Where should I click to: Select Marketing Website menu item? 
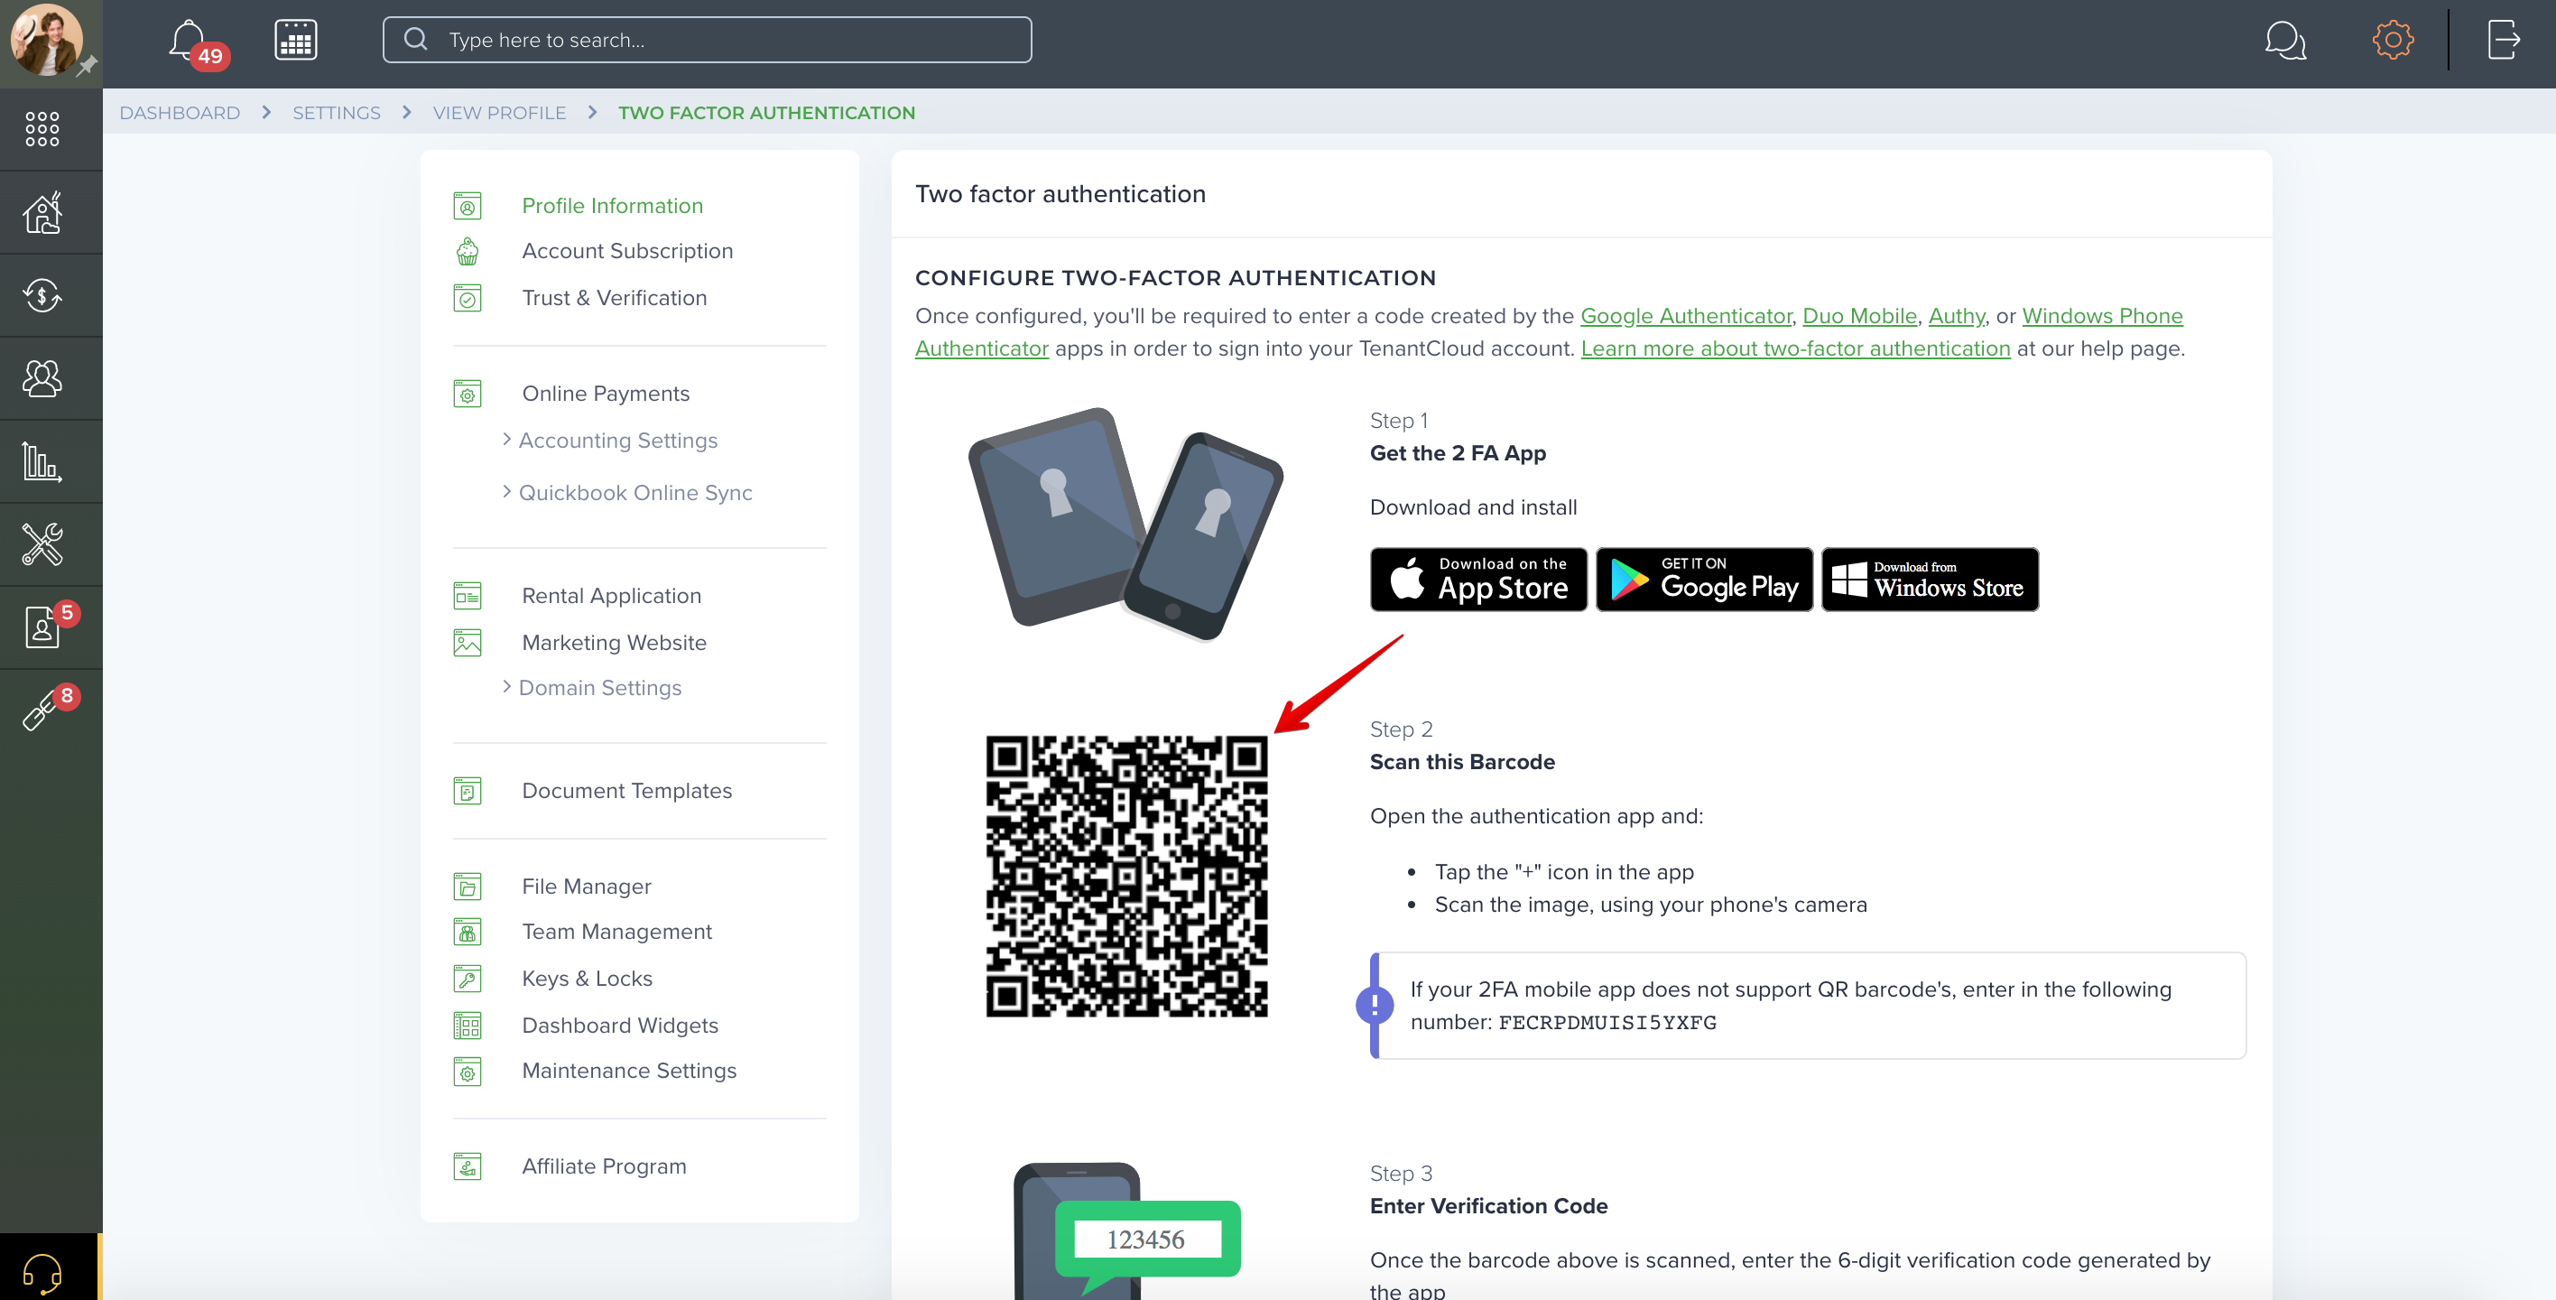tap(615, 643)
